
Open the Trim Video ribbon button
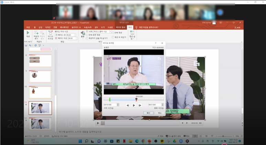[x=50, y=35]
